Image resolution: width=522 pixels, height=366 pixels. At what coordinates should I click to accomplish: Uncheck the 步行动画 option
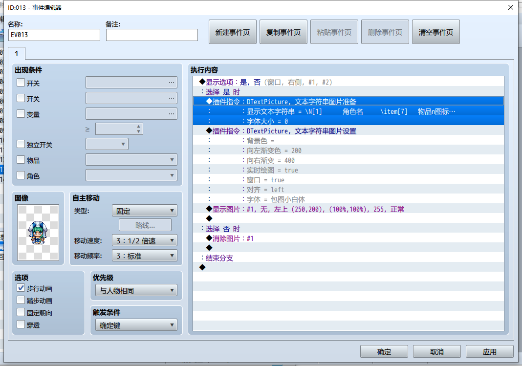(x=21, y=288)
